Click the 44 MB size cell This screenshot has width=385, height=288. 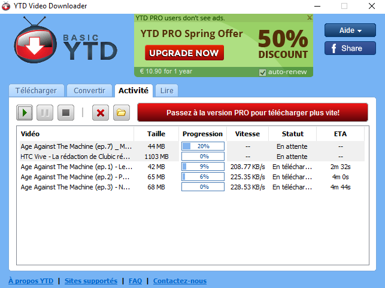(156, 146)
